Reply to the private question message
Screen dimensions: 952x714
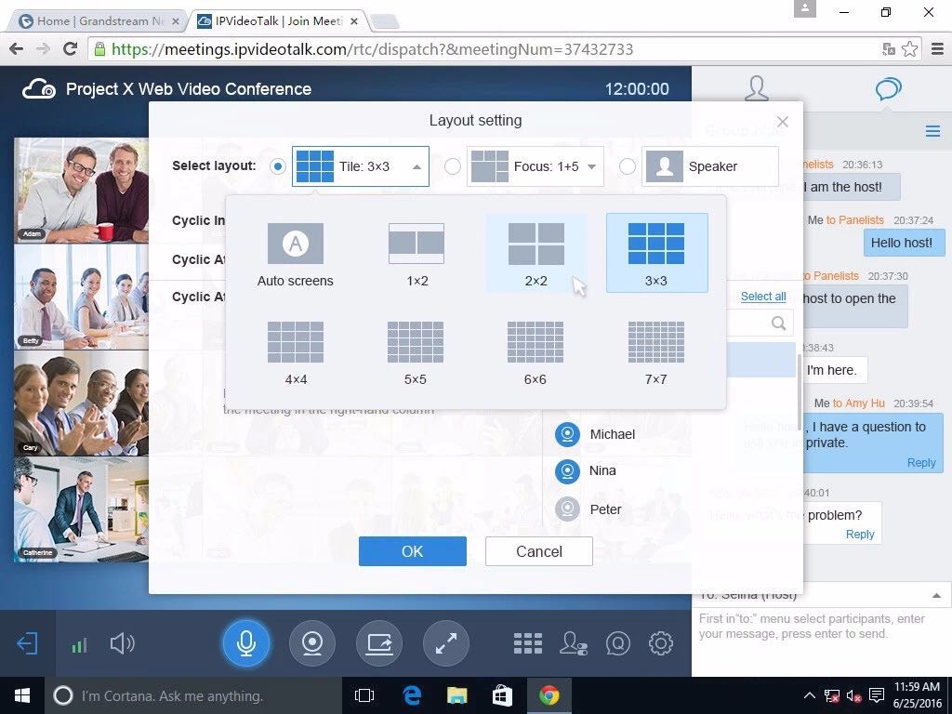pos(921,463)
